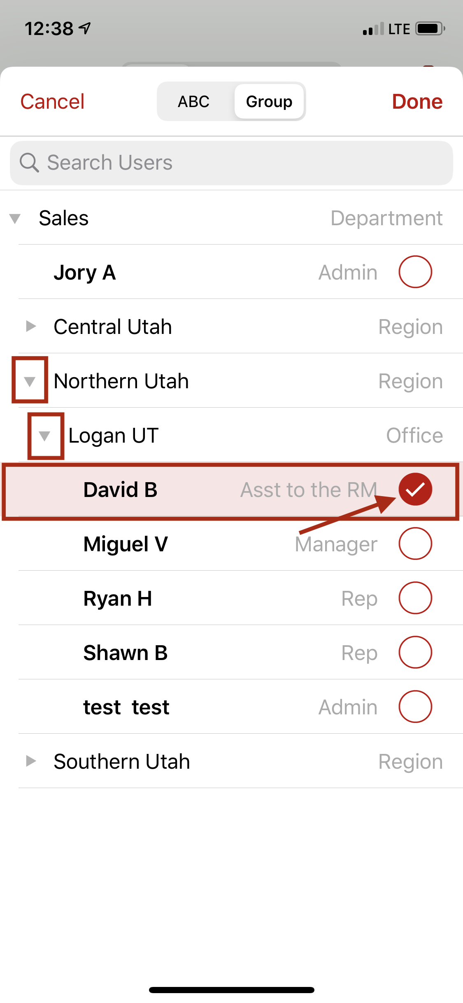Tap the location arrow next to time
Image resolution: width=463 pixels, height=1003 pixels.
(x=85, y=28)
